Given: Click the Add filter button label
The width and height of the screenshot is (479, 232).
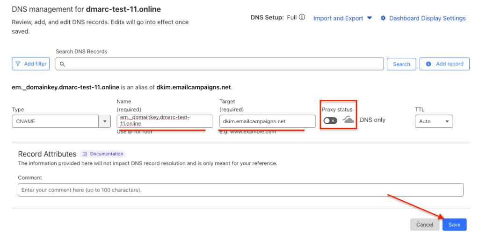Looking at the screenshot, I should 35,64.
